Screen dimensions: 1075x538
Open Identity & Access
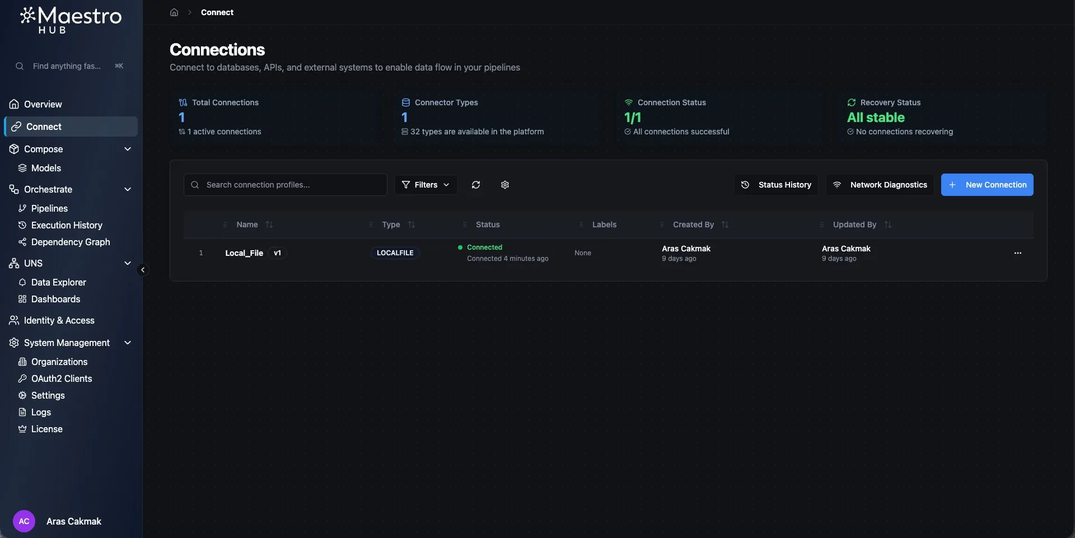pos(59,320)
